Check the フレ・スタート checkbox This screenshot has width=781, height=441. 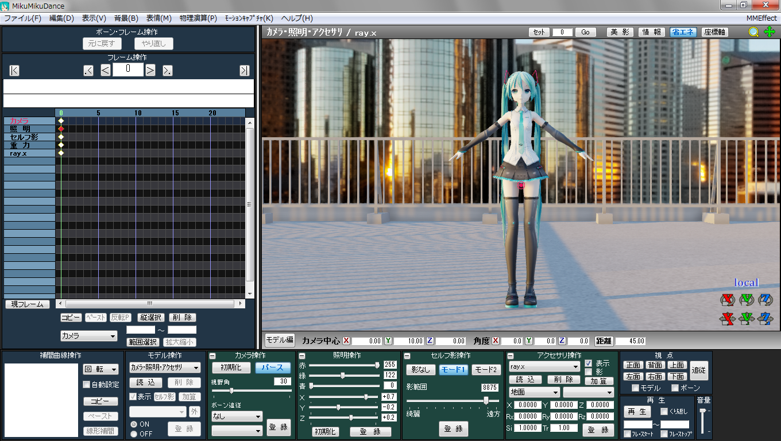coord(627,434)
